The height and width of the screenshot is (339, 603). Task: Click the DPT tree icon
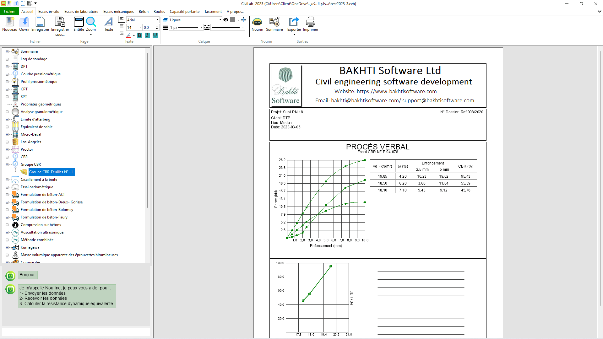pos(15,66)
